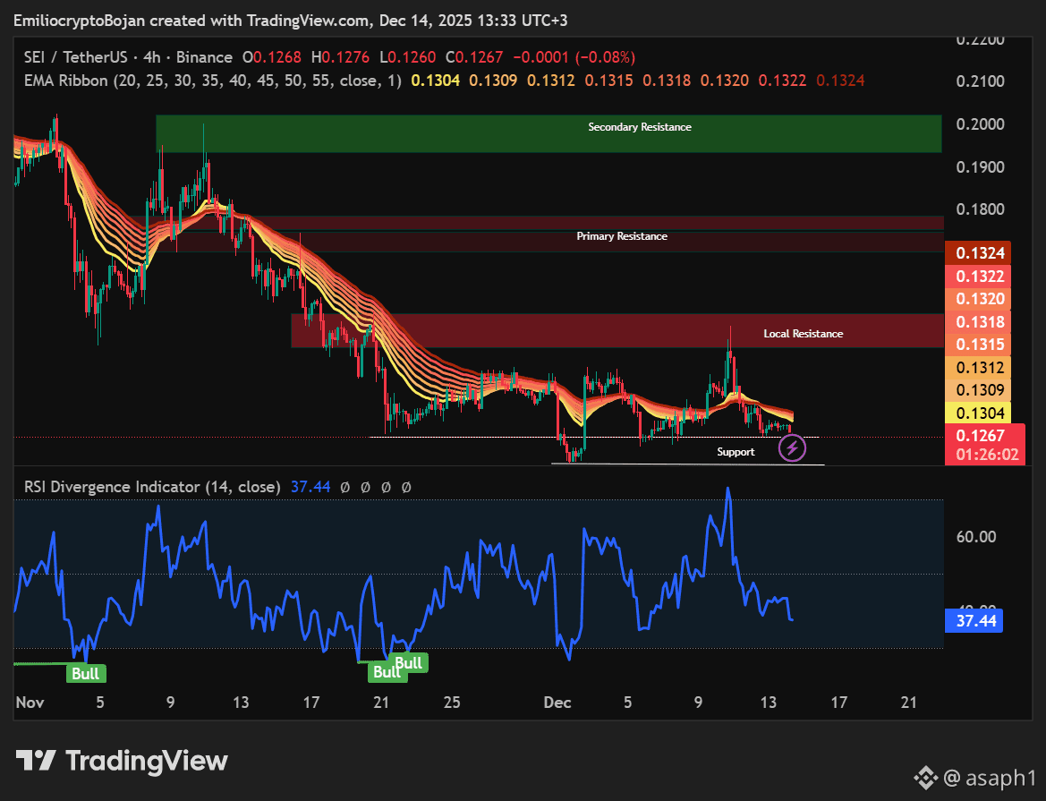Click the Support level label
The height and width of the screenshot is (801, 1046).
pos(736,452)
